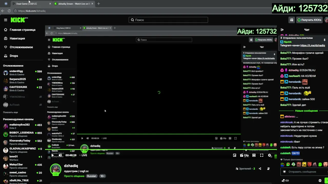The image size is (328, 184).
Task: Click neofeed1 username in chat
Action: click(x=294, y=76)
